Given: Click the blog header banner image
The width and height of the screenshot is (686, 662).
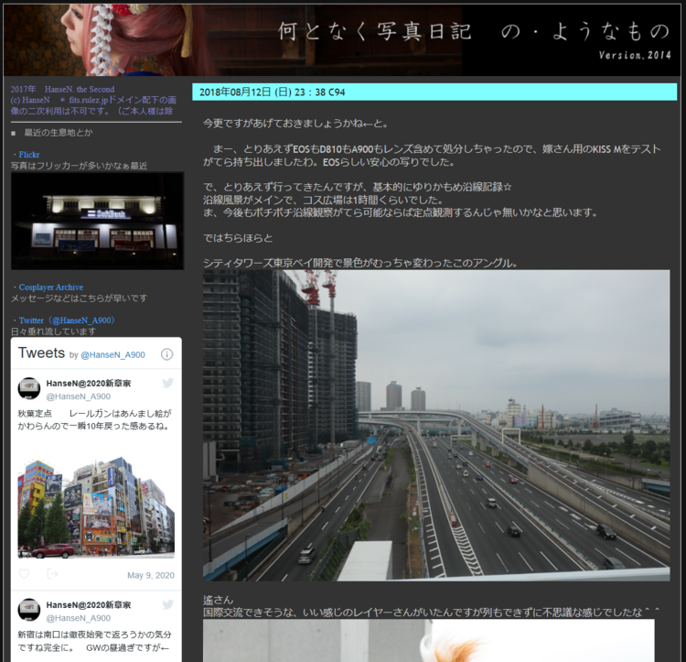Looking at the screenshot, I should point(342,40).
